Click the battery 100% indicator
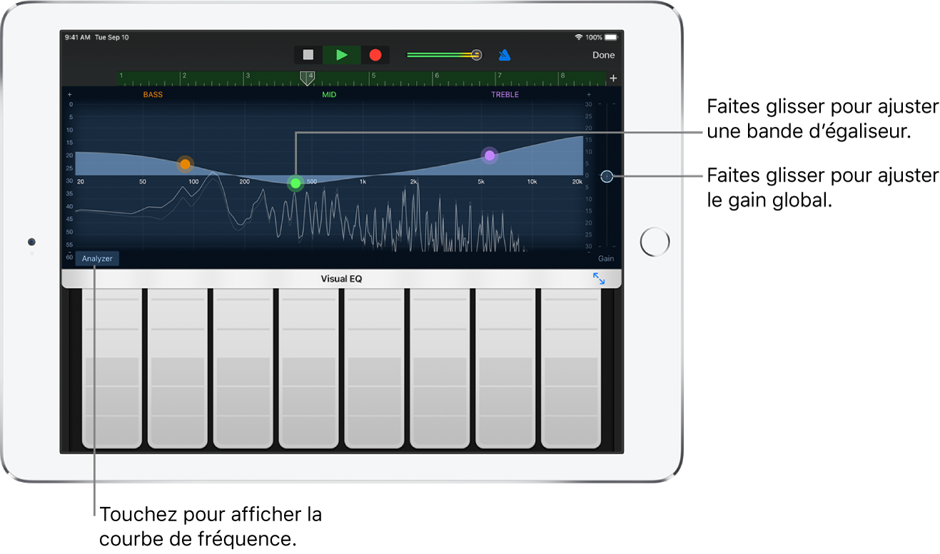 click(600, 37)
